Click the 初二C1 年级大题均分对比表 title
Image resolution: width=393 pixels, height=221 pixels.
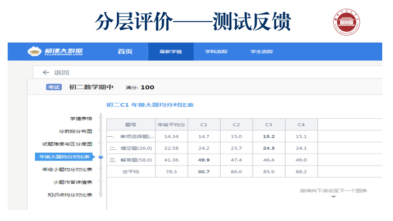click(150, 105)
